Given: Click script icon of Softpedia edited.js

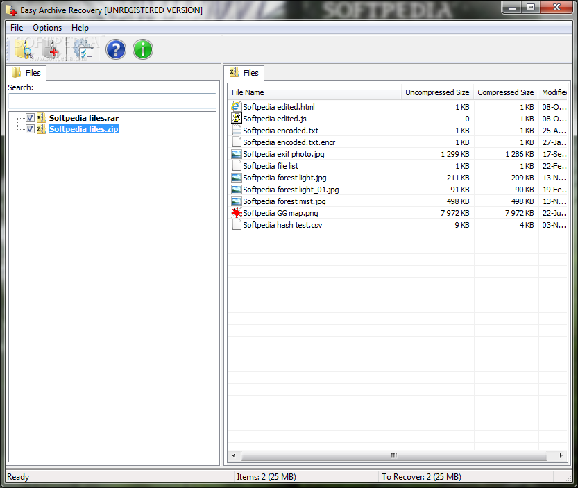Looking at the screenshot, I should click(x=237, y=119).
